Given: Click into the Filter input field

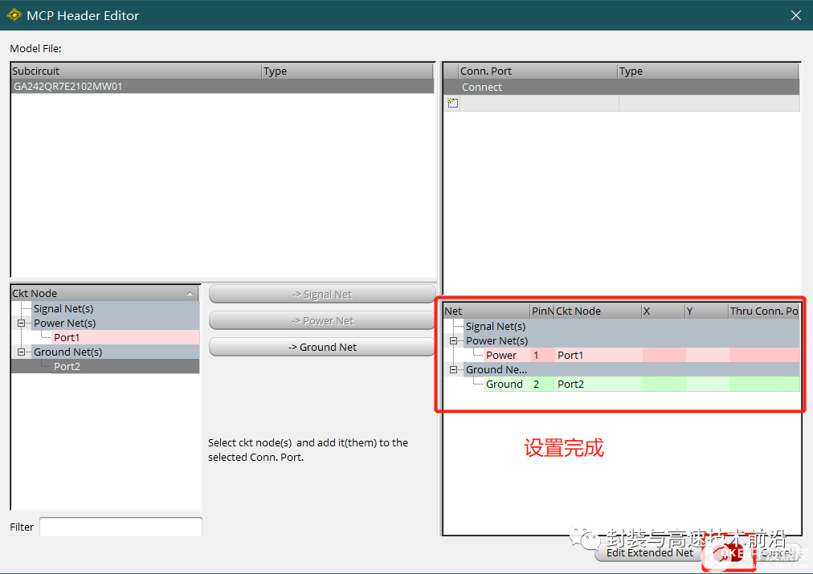Looking at the screenshot, I should tap(121, 527).
